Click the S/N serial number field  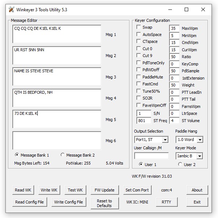tap(144, 113)
